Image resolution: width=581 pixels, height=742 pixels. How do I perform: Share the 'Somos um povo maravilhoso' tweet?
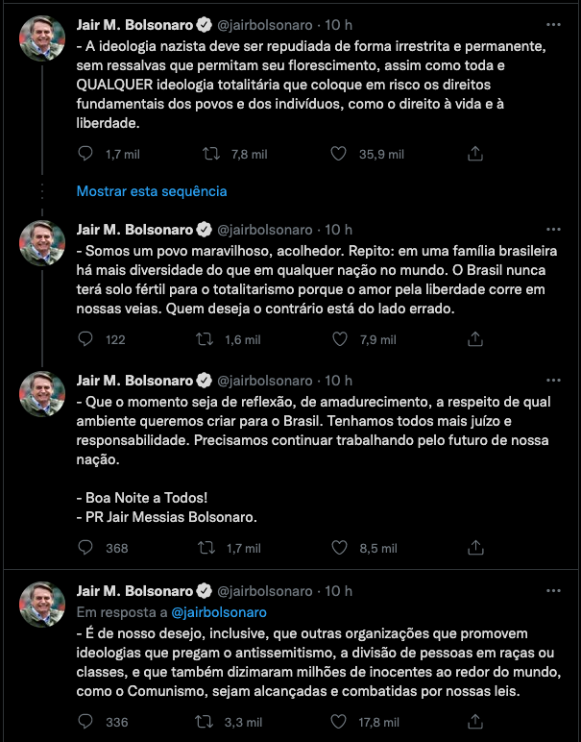point(473,339)
